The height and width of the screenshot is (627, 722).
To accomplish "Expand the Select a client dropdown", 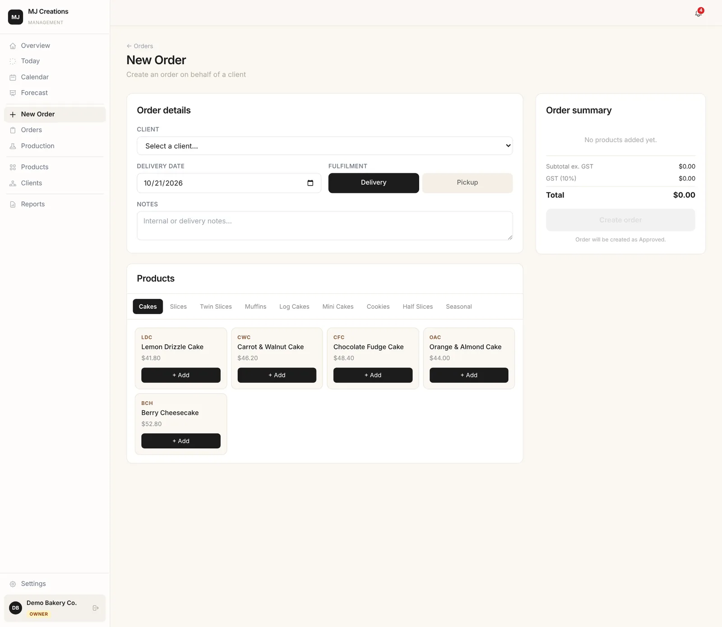I will pyautogui.click(x=325, y=146).
